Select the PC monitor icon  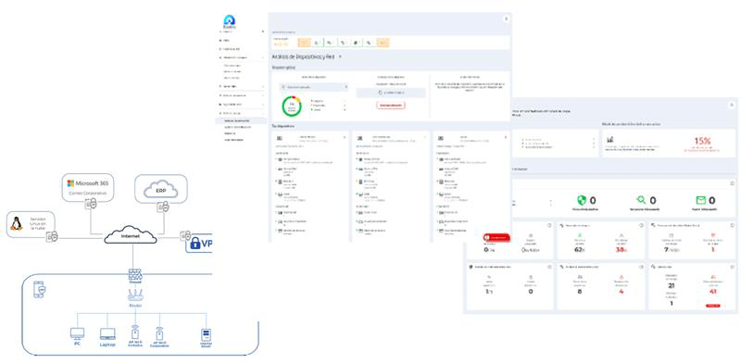[x=77, y=333]
